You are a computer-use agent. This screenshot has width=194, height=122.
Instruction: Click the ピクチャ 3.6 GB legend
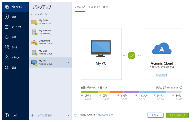[x=86, y=97]
